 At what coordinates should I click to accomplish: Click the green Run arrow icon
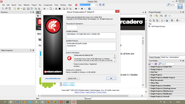tap(45, 9)
